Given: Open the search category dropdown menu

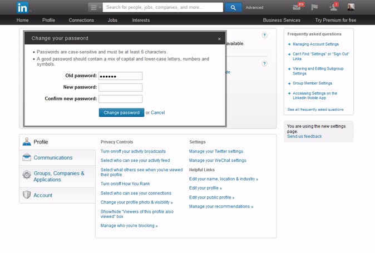Looking at the screenshot, I should (95, 7).
